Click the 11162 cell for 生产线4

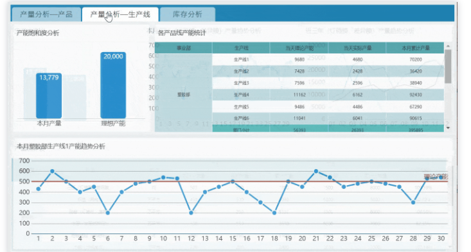(x=299, y=94)
